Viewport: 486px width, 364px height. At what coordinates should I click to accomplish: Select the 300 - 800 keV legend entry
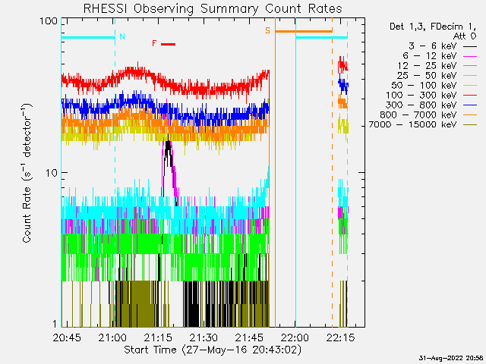431,105
